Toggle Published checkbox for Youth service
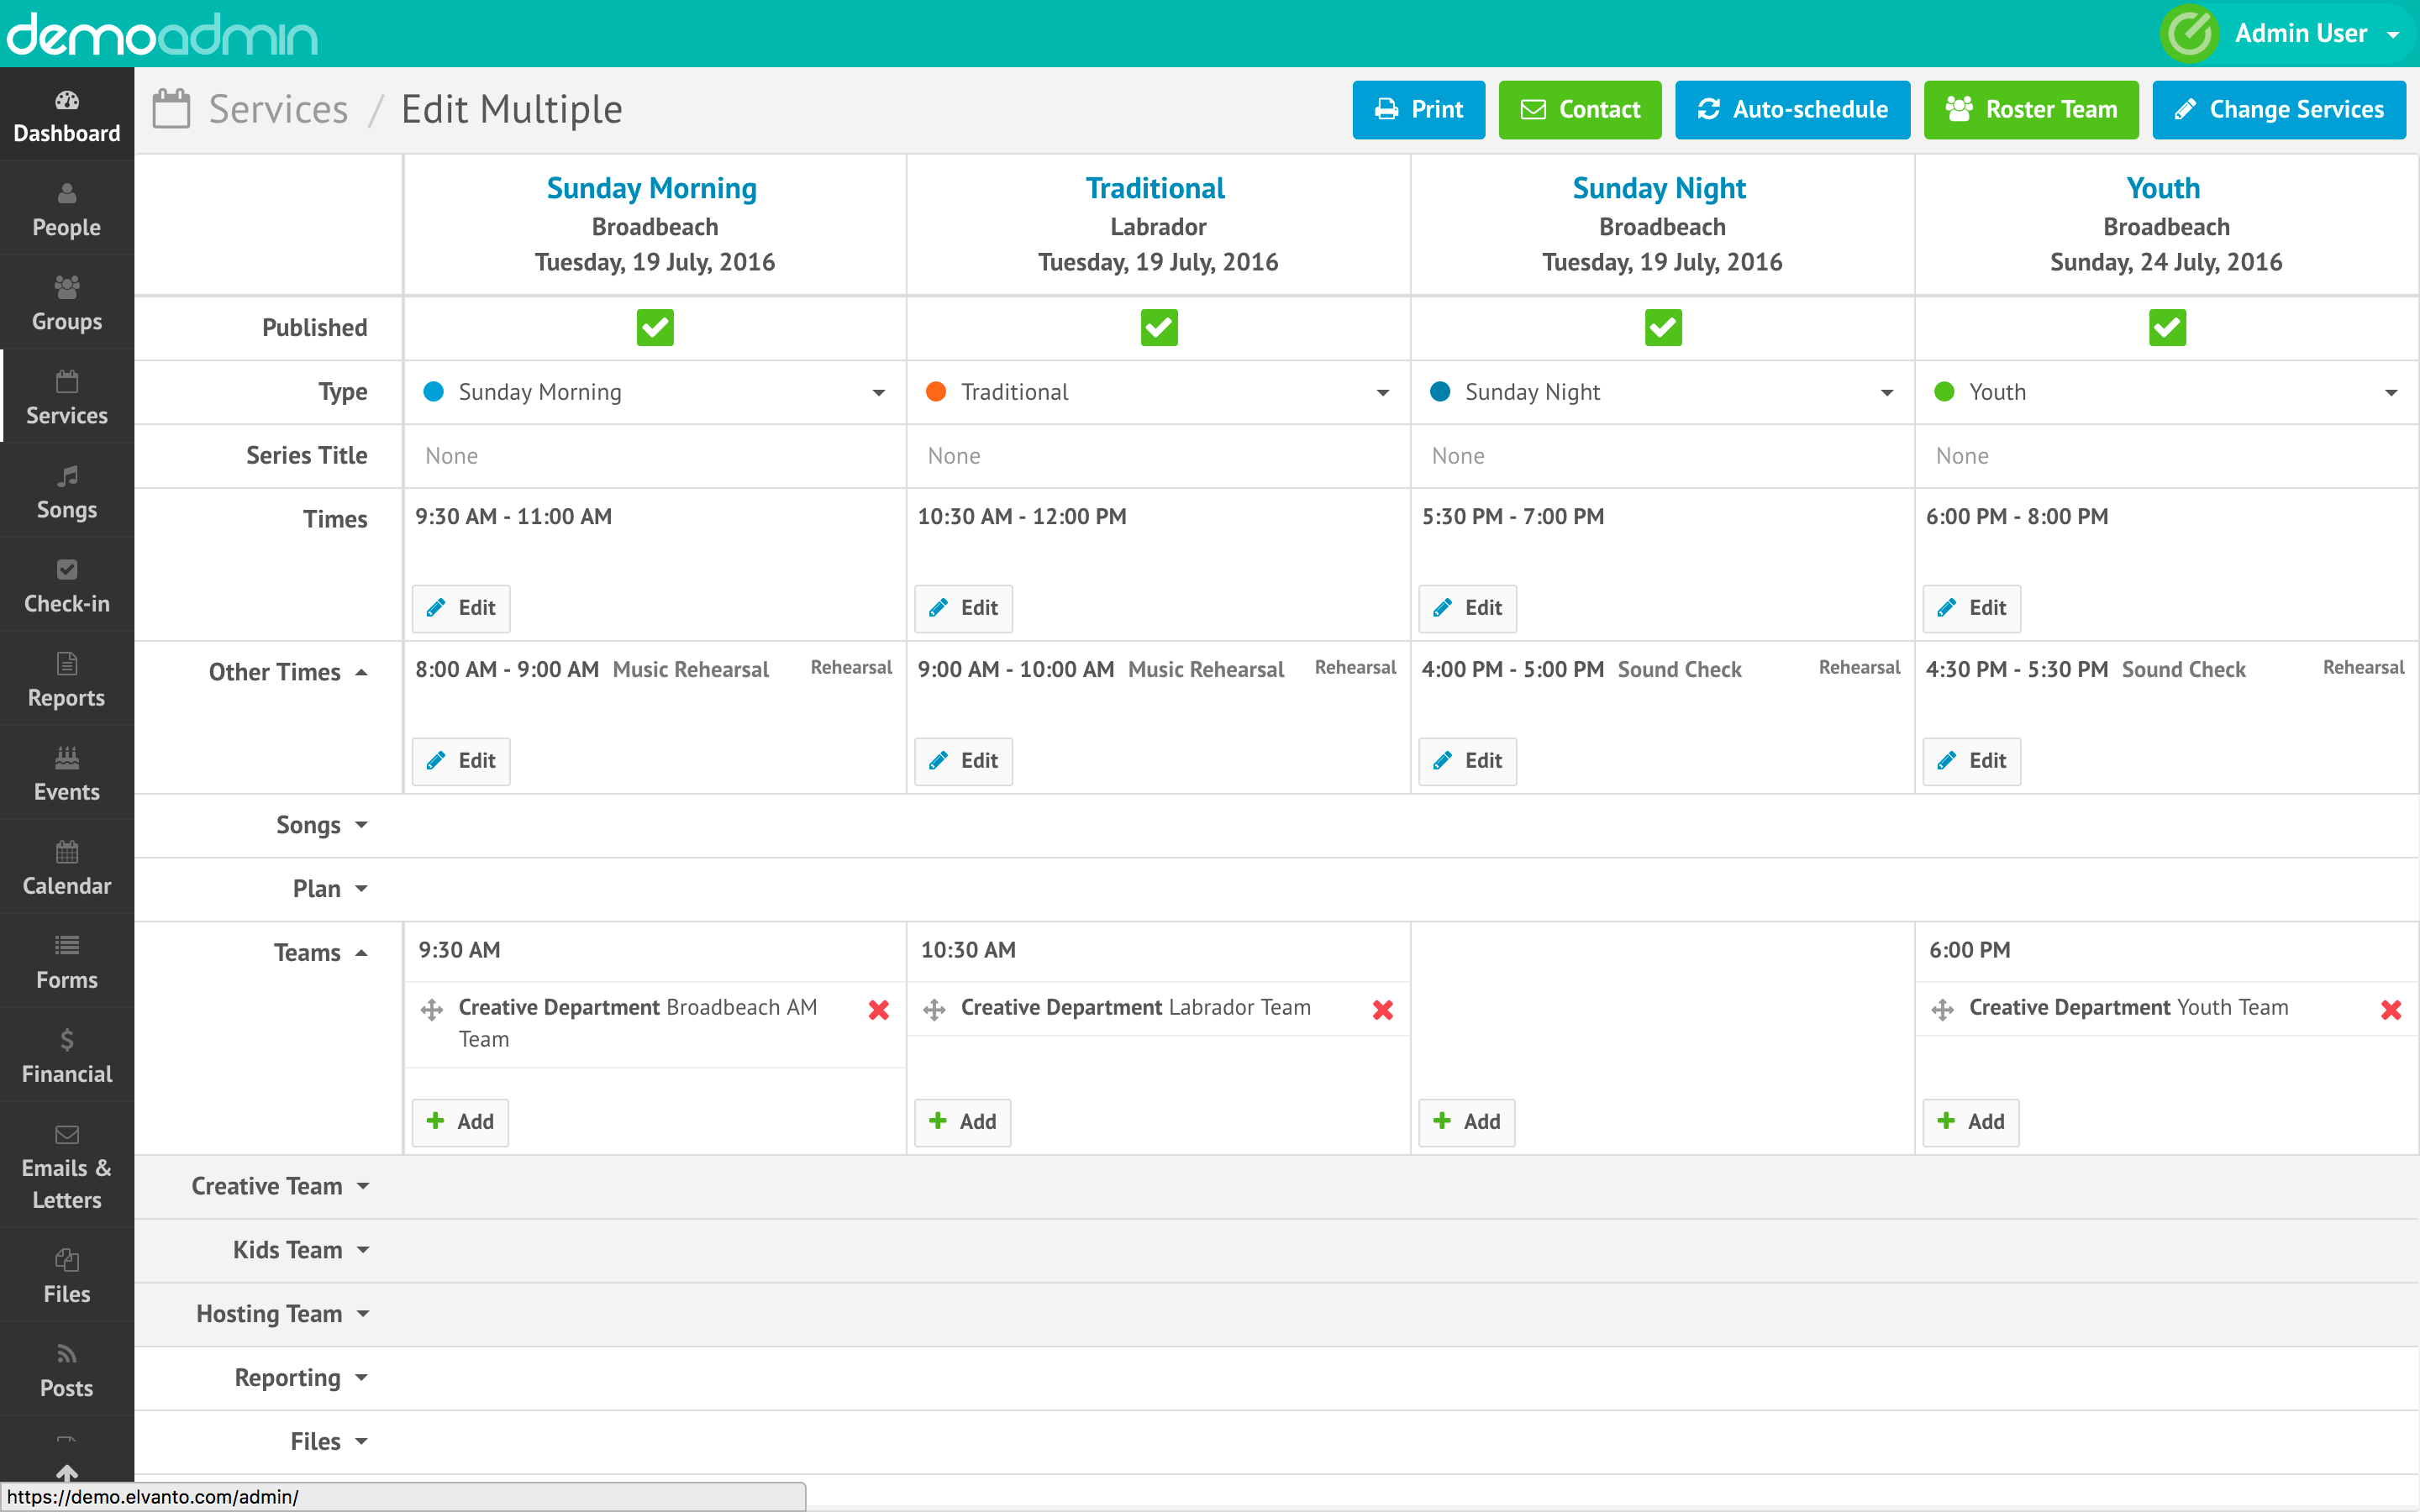The height and width of the screenshot is (1512, 2420). (x=2167, y=327)
